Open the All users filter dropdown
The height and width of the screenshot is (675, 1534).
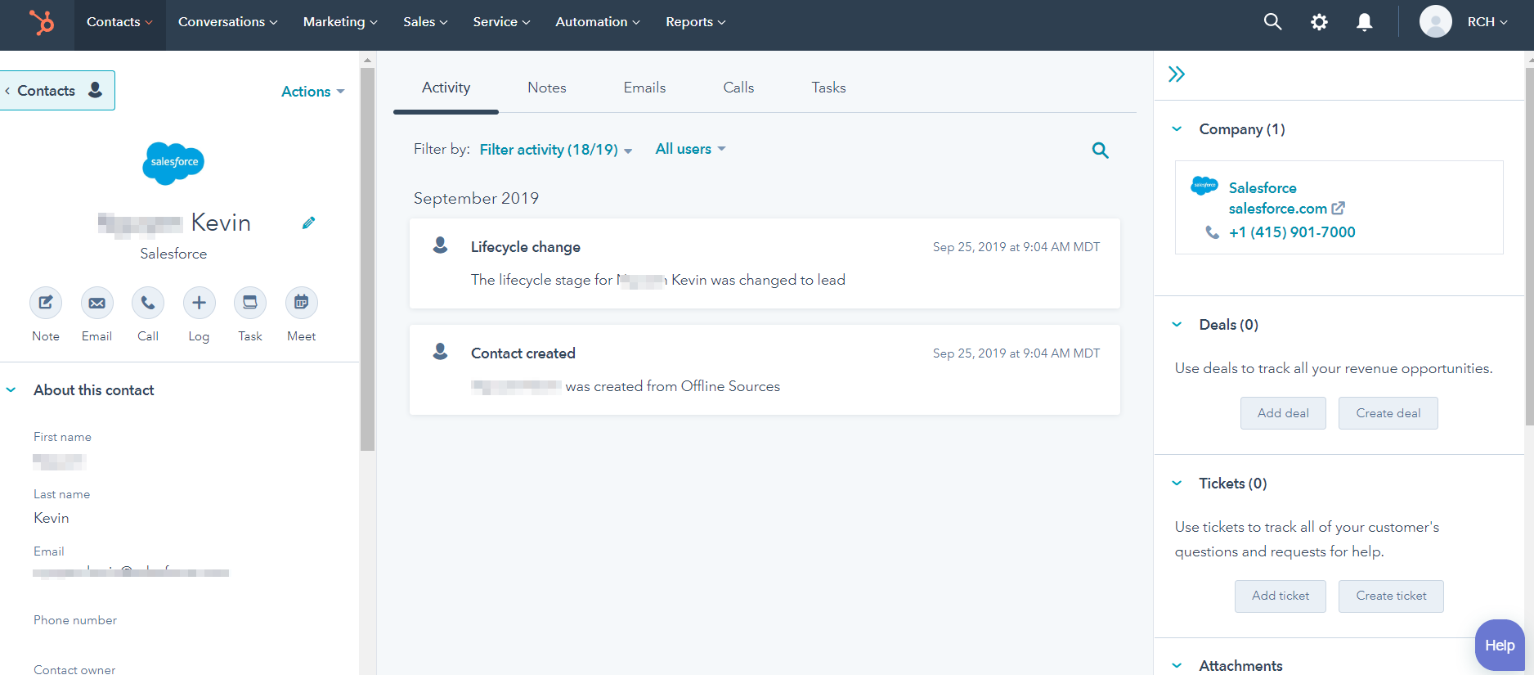691,149
